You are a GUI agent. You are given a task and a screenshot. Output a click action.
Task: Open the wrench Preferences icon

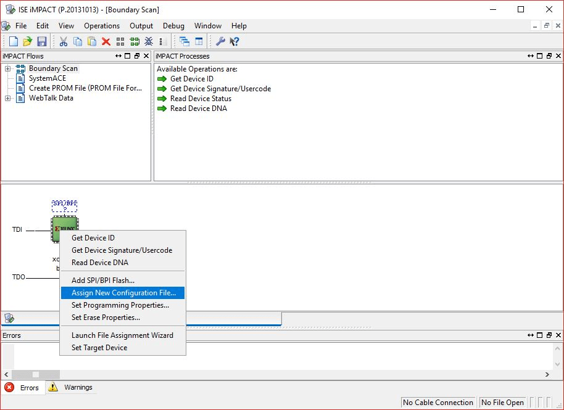pos(220,41)
